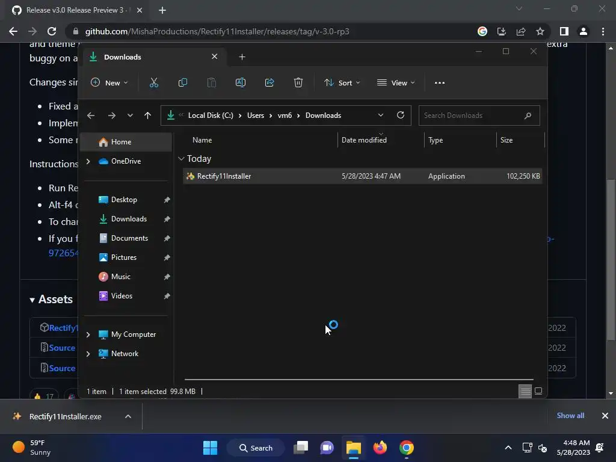Select the Rectify11Installer file row

coord(362,176)
